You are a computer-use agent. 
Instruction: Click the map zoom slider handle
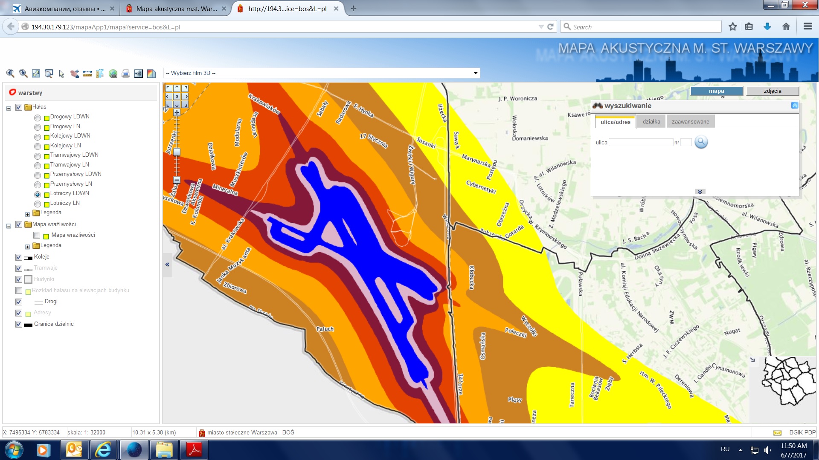coord(177,152)
